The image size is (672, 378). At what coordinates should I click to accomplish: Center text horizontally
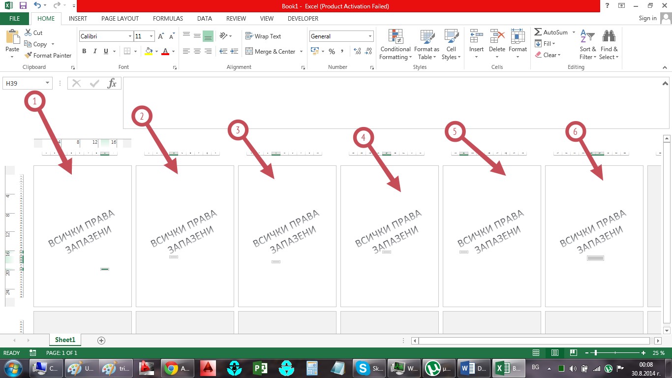pyautogui.click(x=197, y=51)
